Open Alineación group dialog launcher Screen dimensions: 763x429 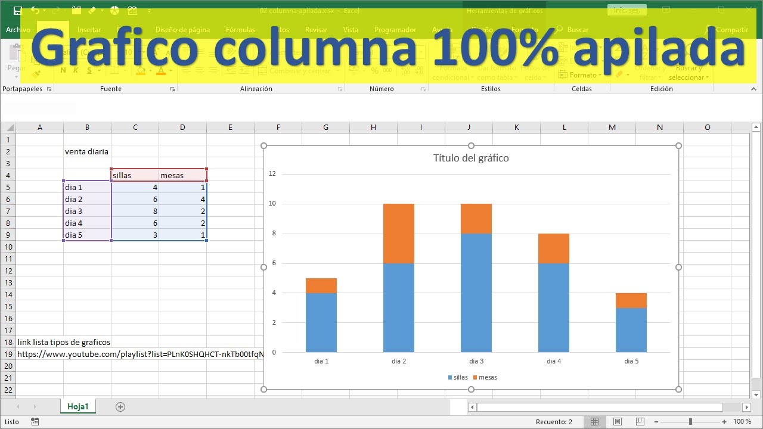click(340, 89)
